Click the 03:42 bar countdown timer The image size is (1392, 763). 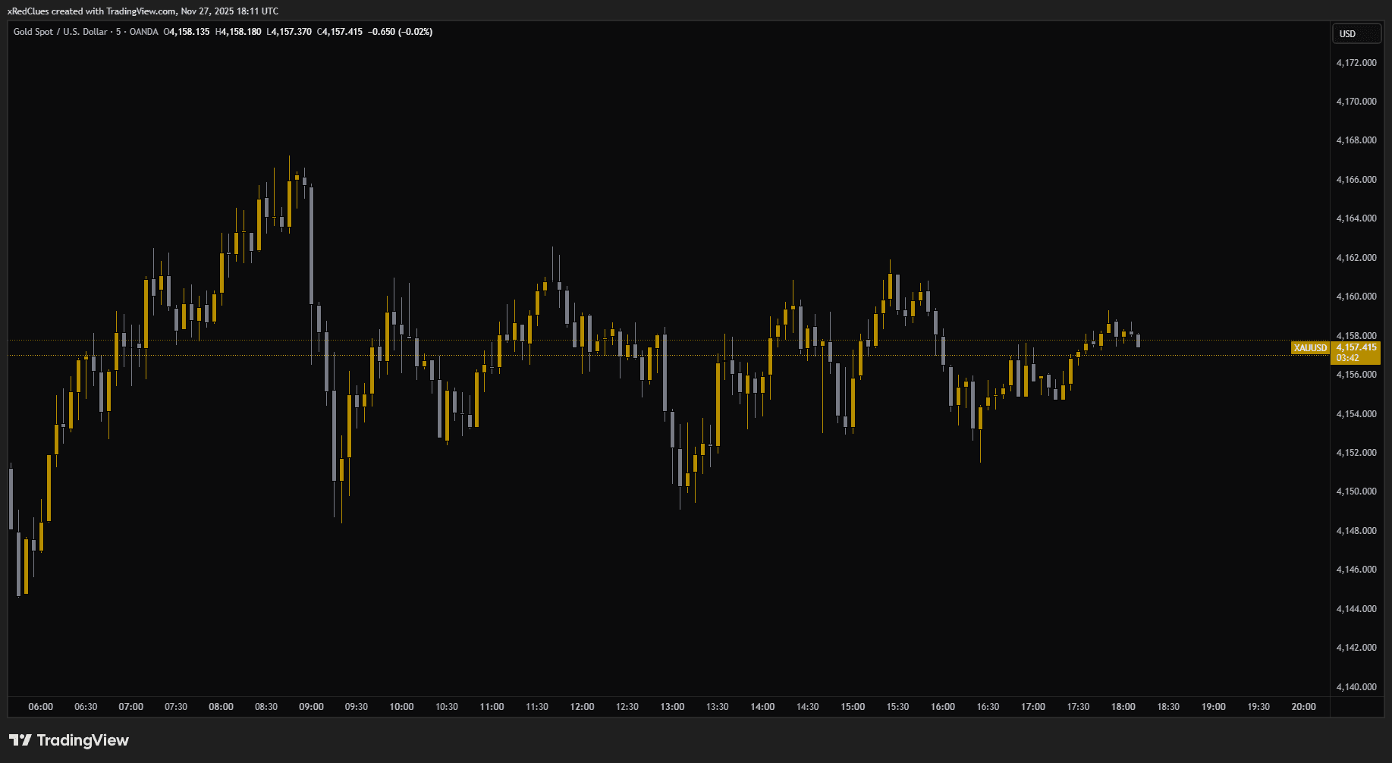pos(1347,358)
